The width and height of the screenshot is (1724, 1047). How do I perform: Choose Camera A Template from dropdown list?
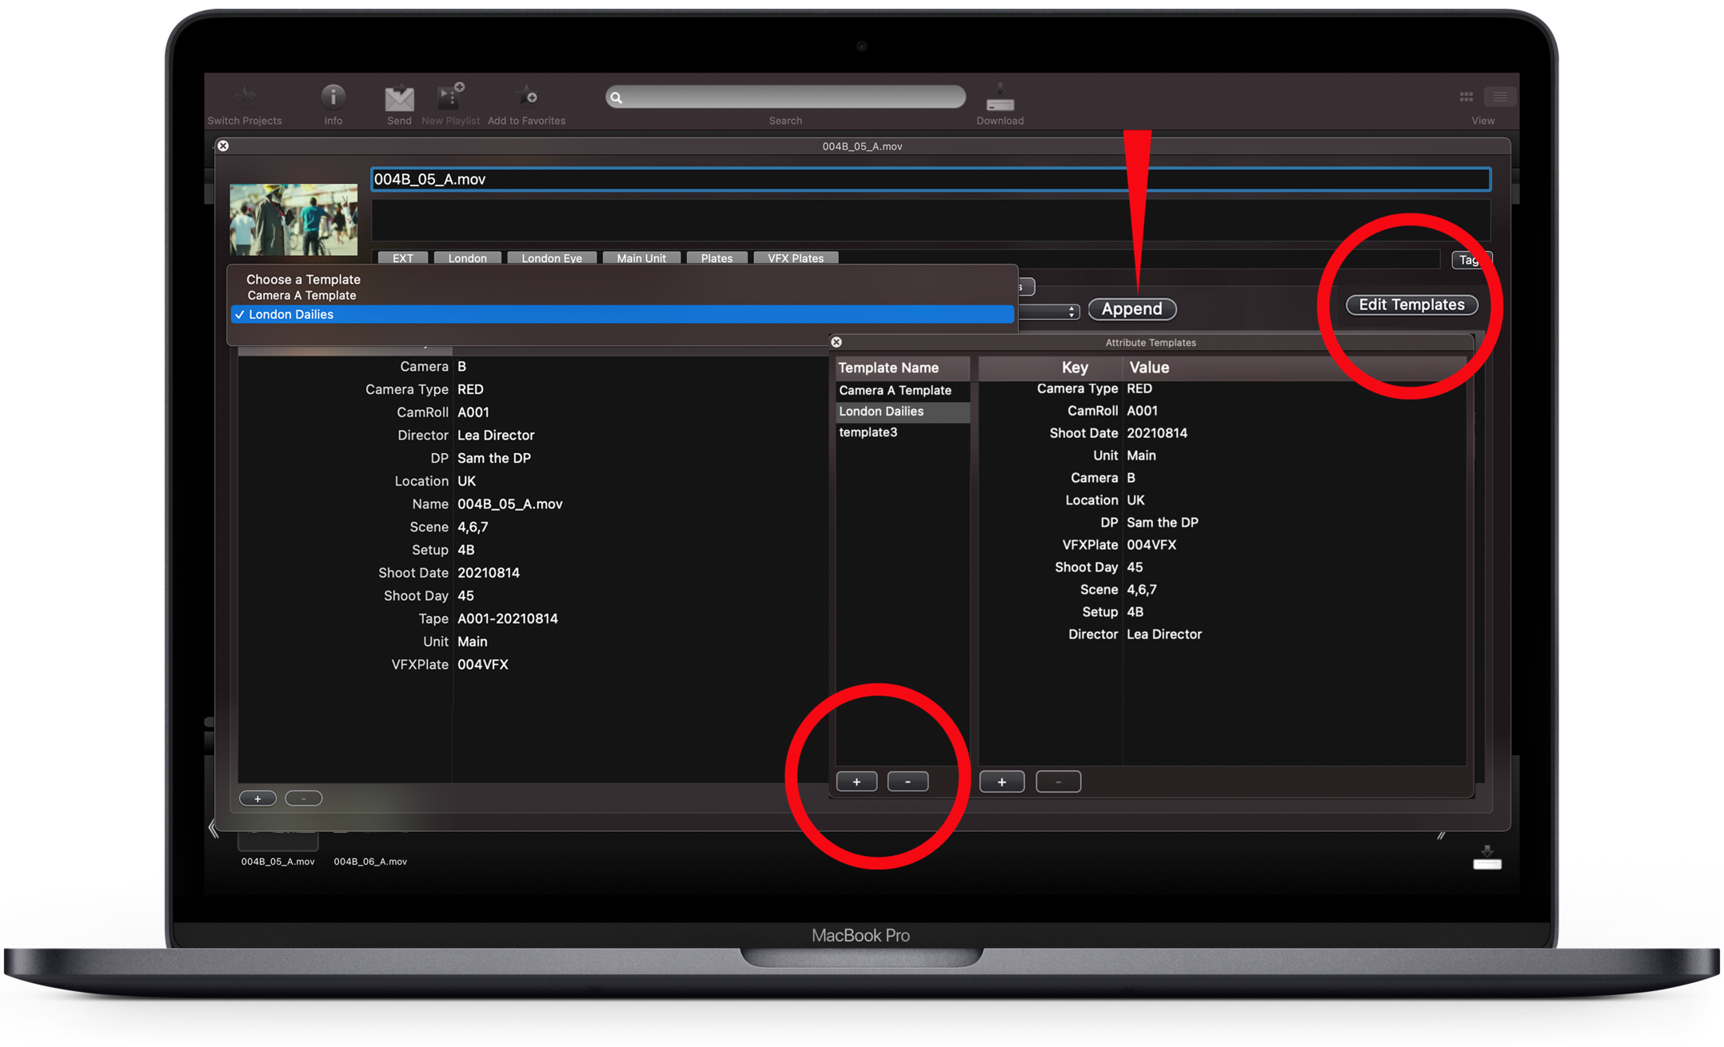pos(301,296)
